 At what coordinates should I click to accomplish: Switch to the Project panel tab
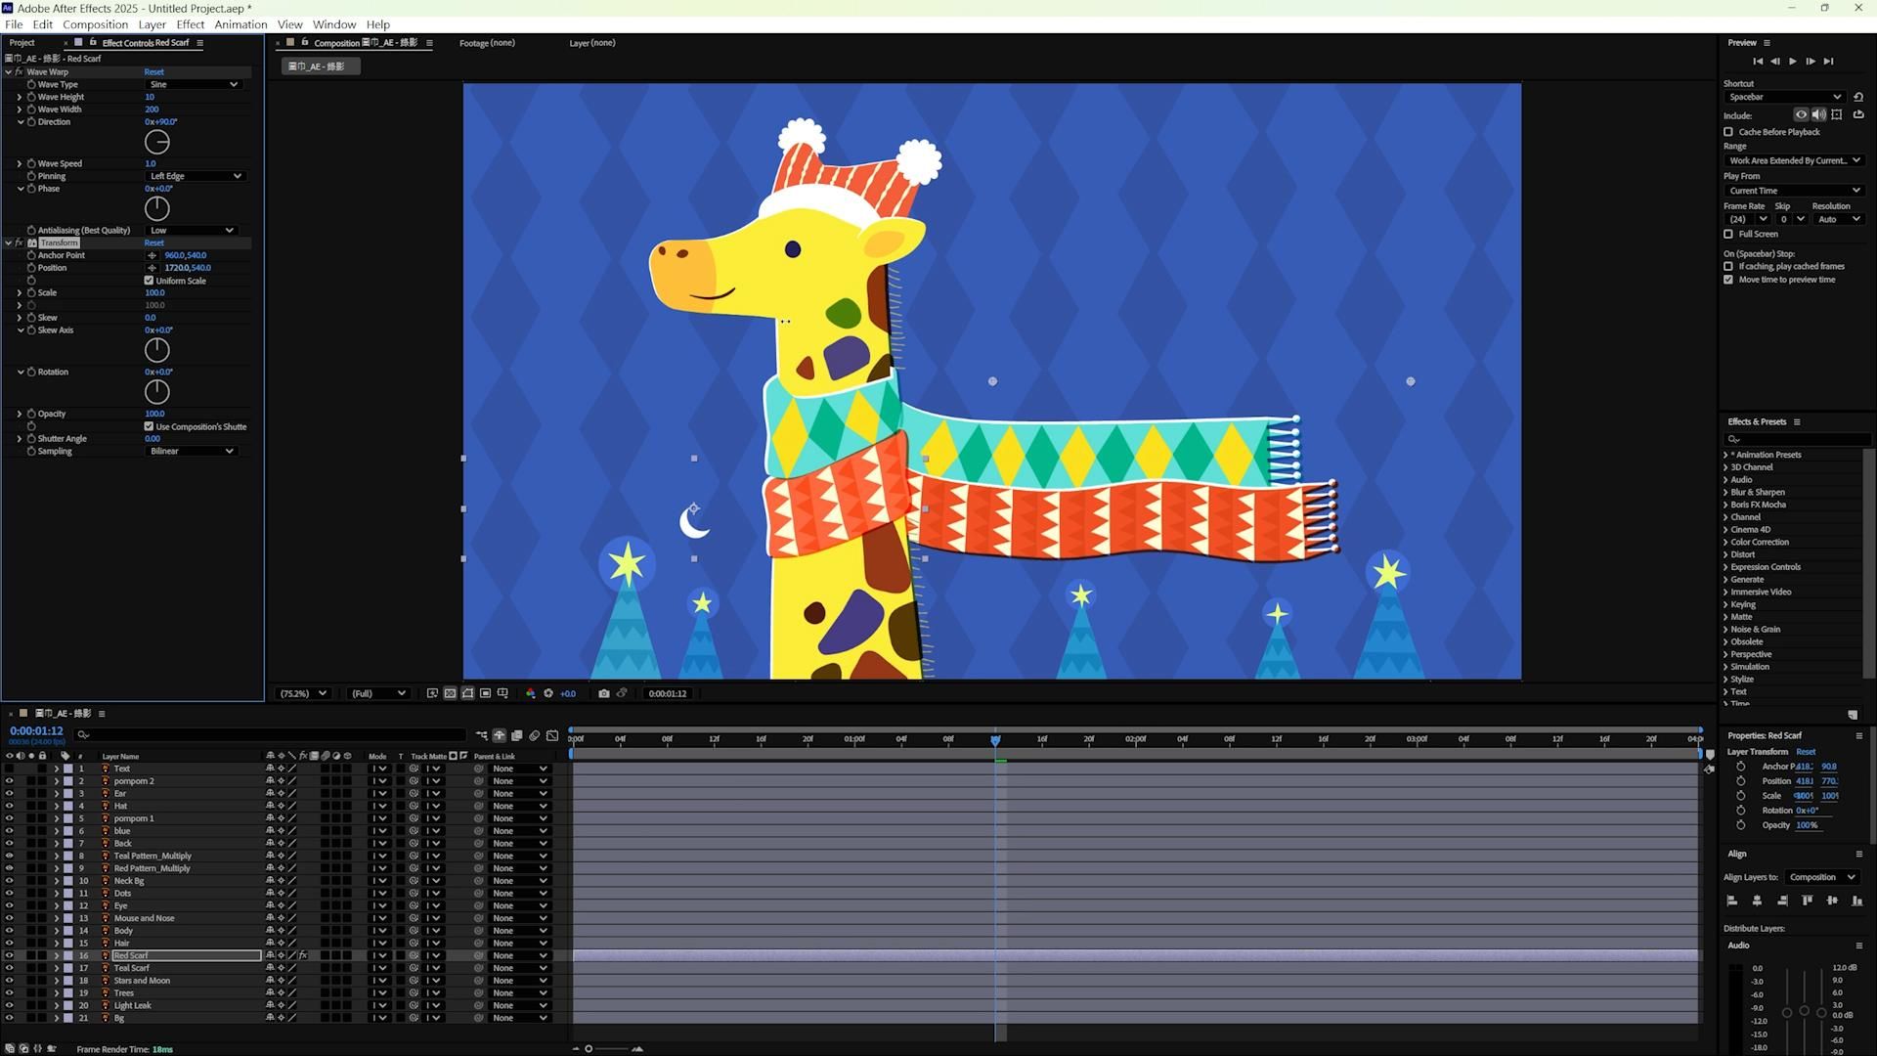[x=22, y=43]
